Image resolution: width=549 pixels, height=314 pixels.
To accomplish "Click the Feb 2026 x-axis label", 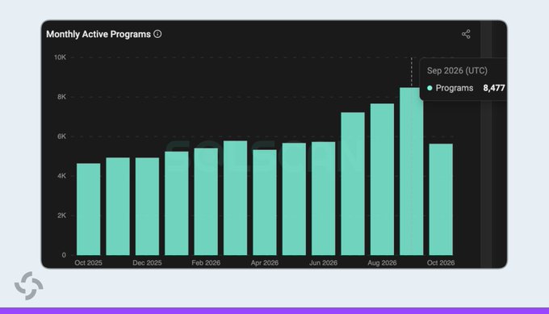I will coord(206,263).
